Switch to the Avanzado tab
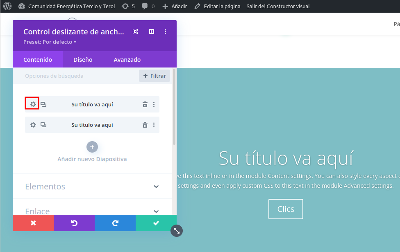This screenshot has width=400, height=252. (127, 60)
